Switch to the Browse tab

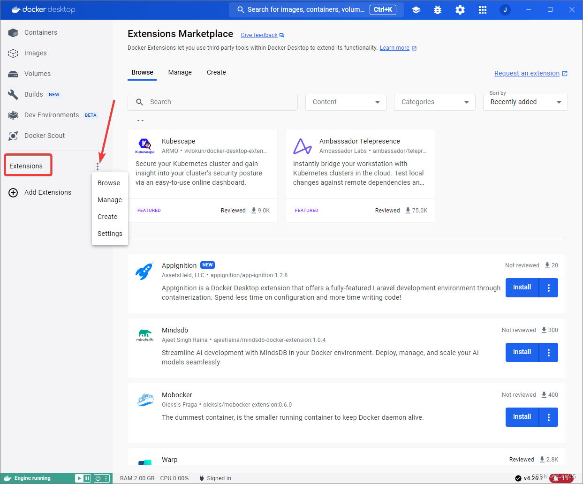[x=142, y=72]
